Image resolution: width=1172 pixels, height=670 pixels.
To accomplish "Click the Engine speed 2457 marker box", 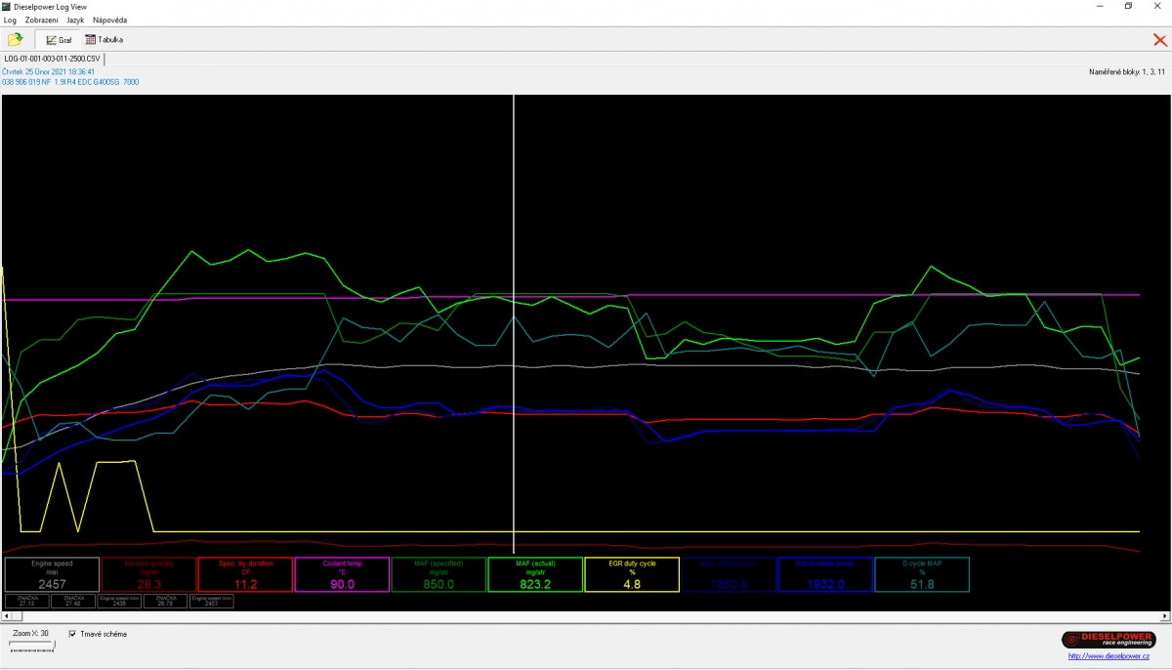I will pyautogui.click(x=212, y=601).
